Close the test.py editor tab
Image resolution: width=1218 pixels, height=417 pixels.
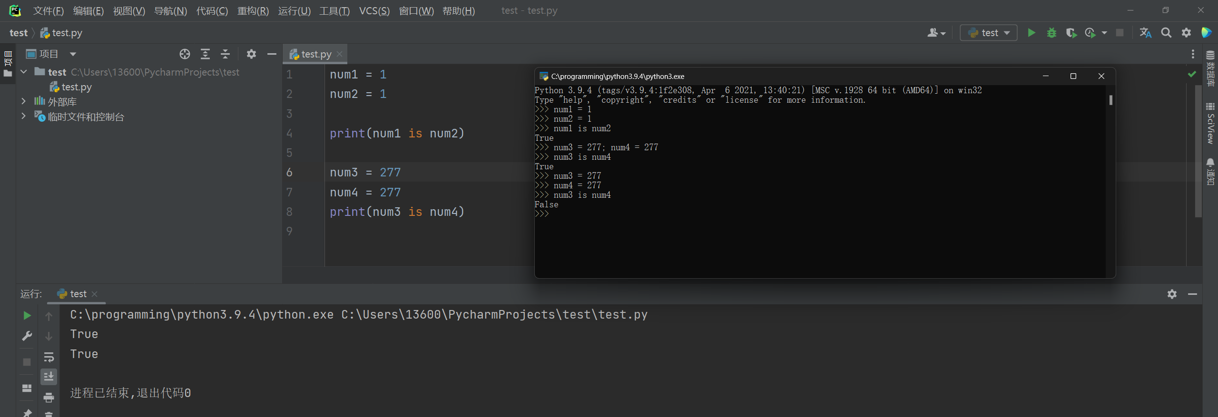[x=340, y=54]
